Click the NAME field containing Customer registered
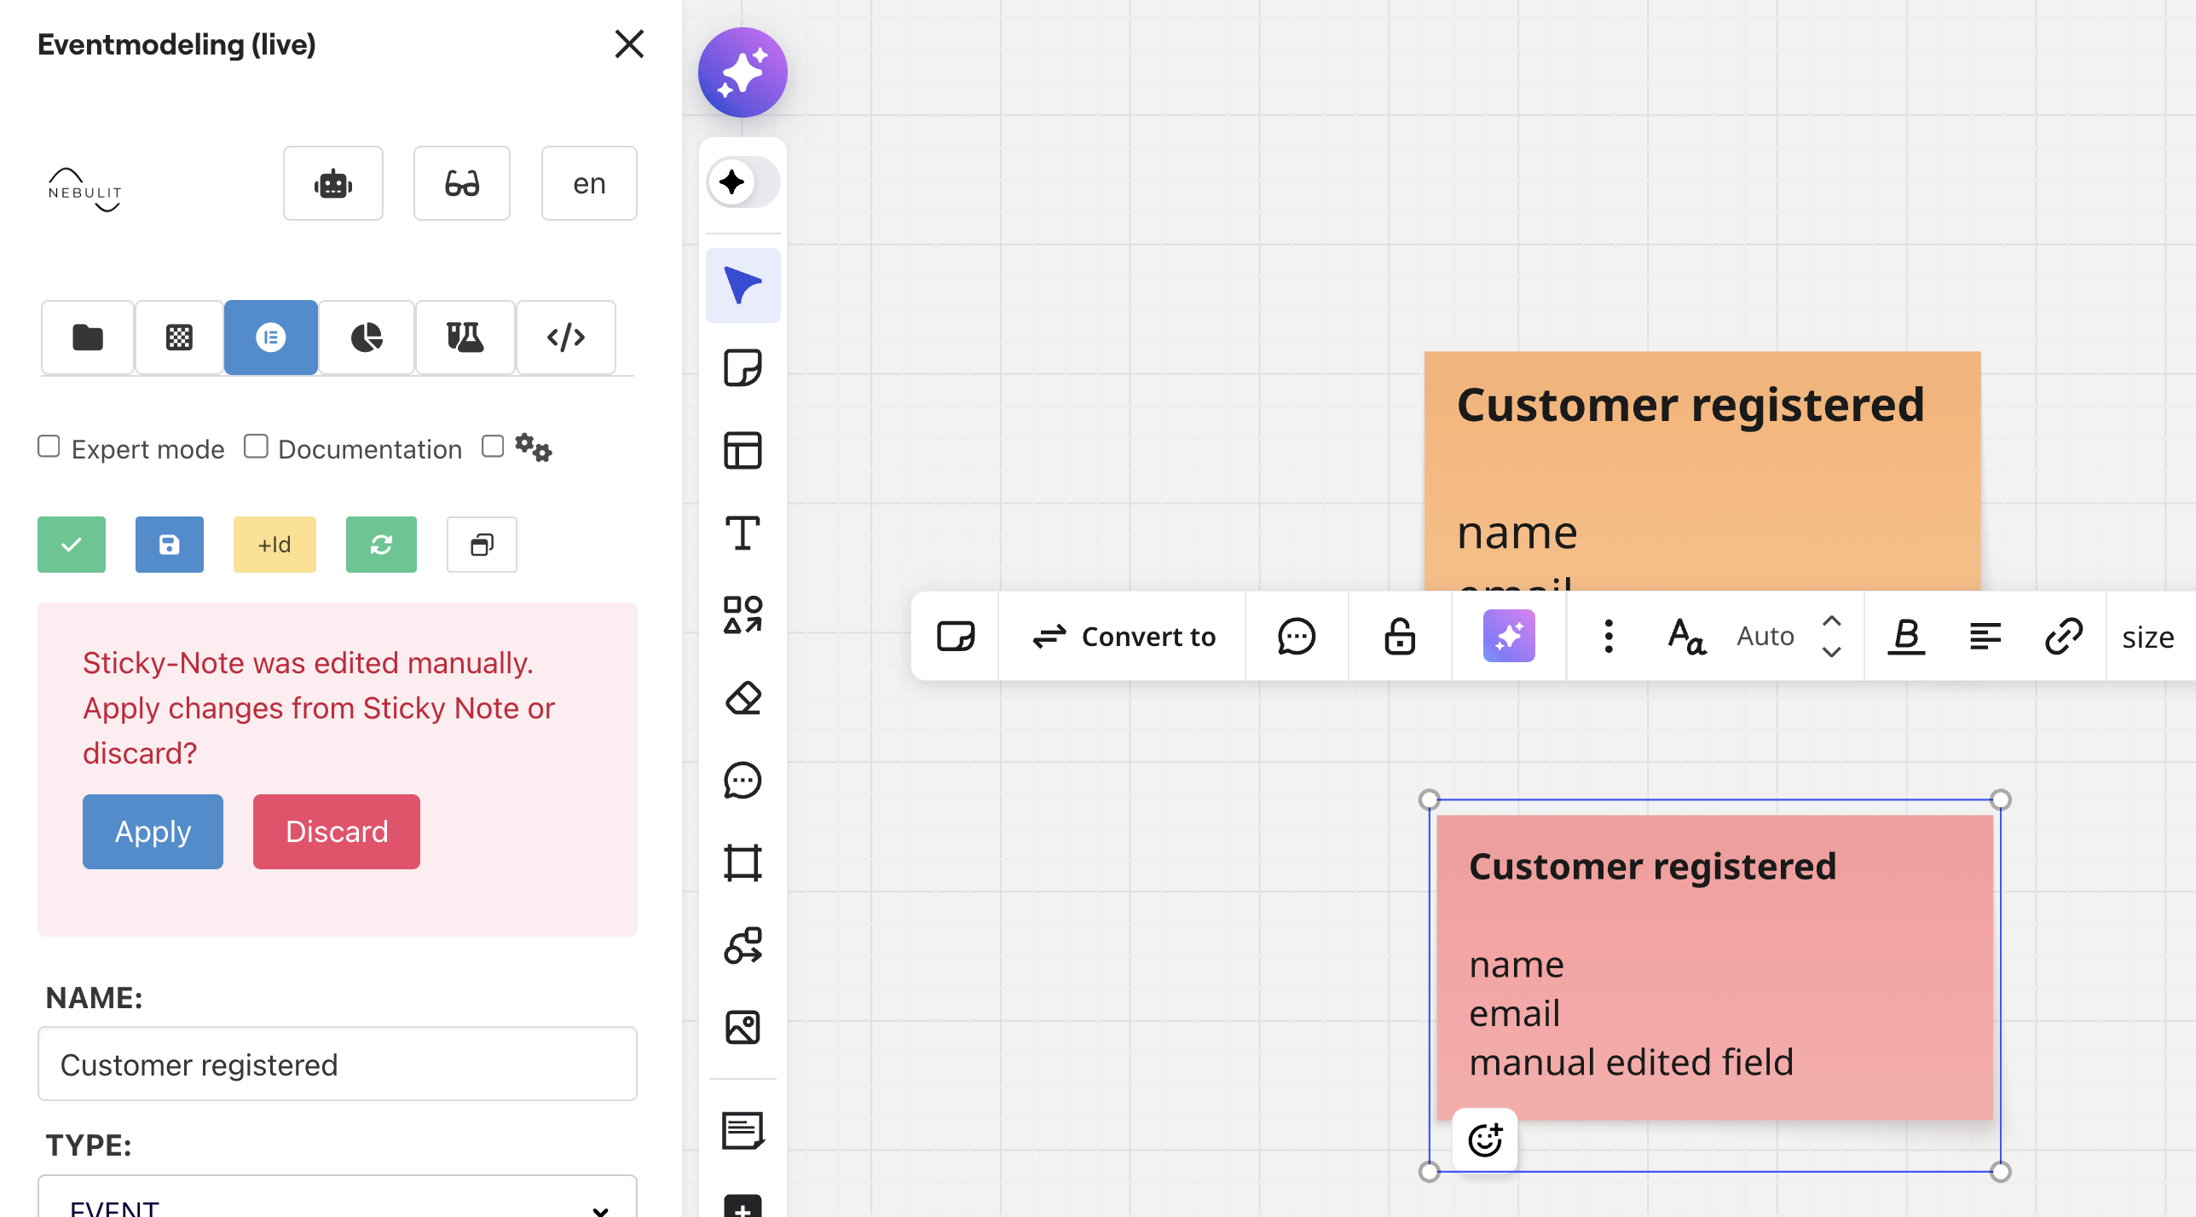This screenshot has width=2196, height=1217. tap(337, 1064)
